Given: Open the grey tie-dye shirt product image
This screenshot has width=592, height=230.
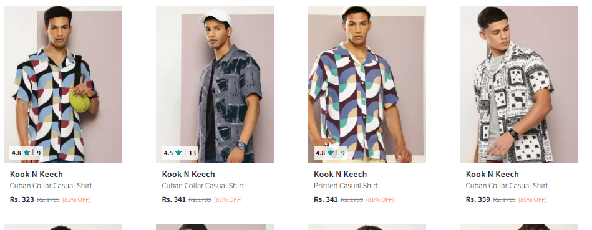Looking at the screenshot, I should pyautogui.click(x=215, y=84).
